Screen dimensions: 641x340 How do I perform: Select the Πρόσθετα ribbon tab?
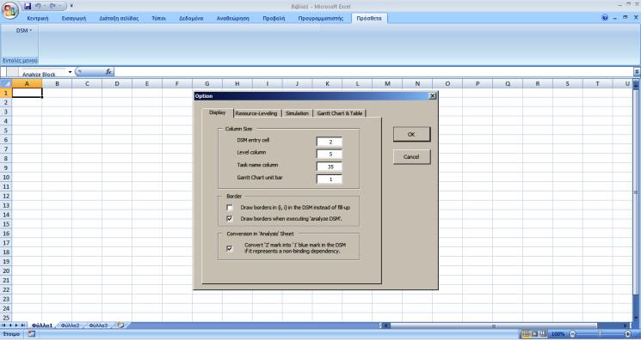369,18
